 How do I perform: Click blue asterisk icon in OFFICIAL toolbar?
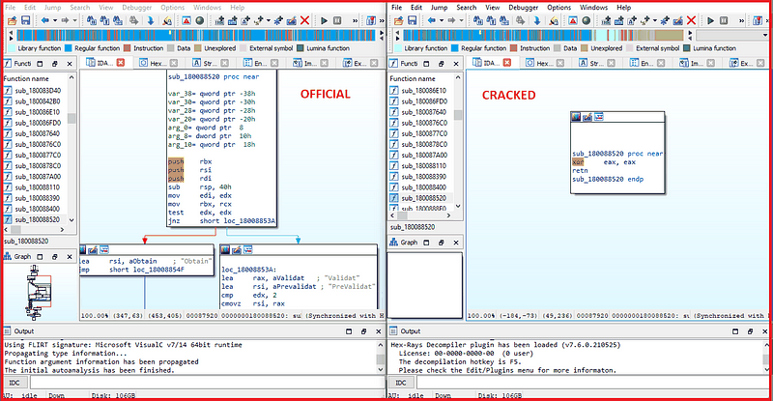pyautogui.click(x=278, y=20)
